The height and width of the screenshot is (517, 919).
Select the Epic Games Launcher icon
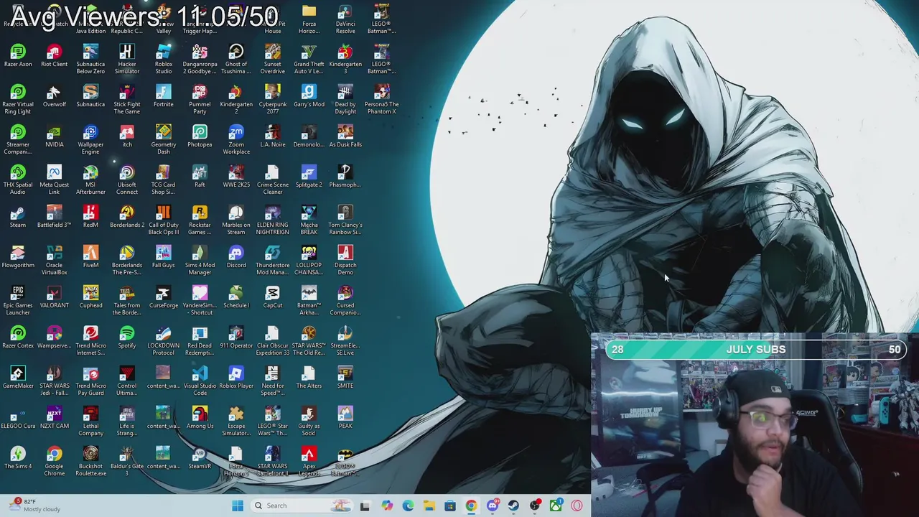(18, 301)
